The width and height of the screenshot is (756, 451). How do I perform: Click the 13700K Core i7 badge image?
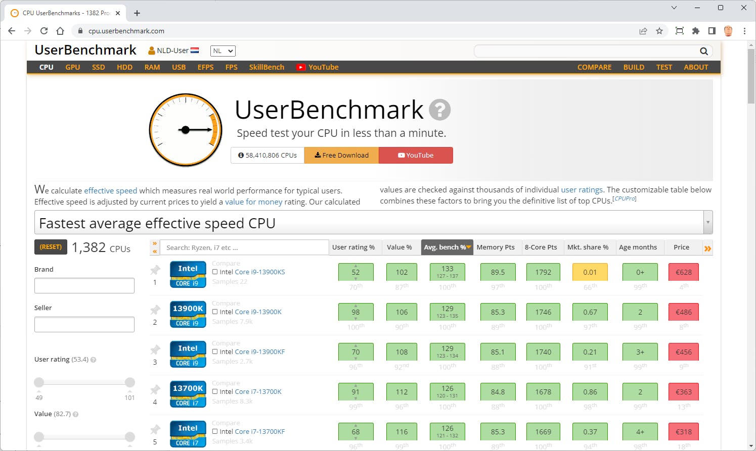(x=188, y=394)
